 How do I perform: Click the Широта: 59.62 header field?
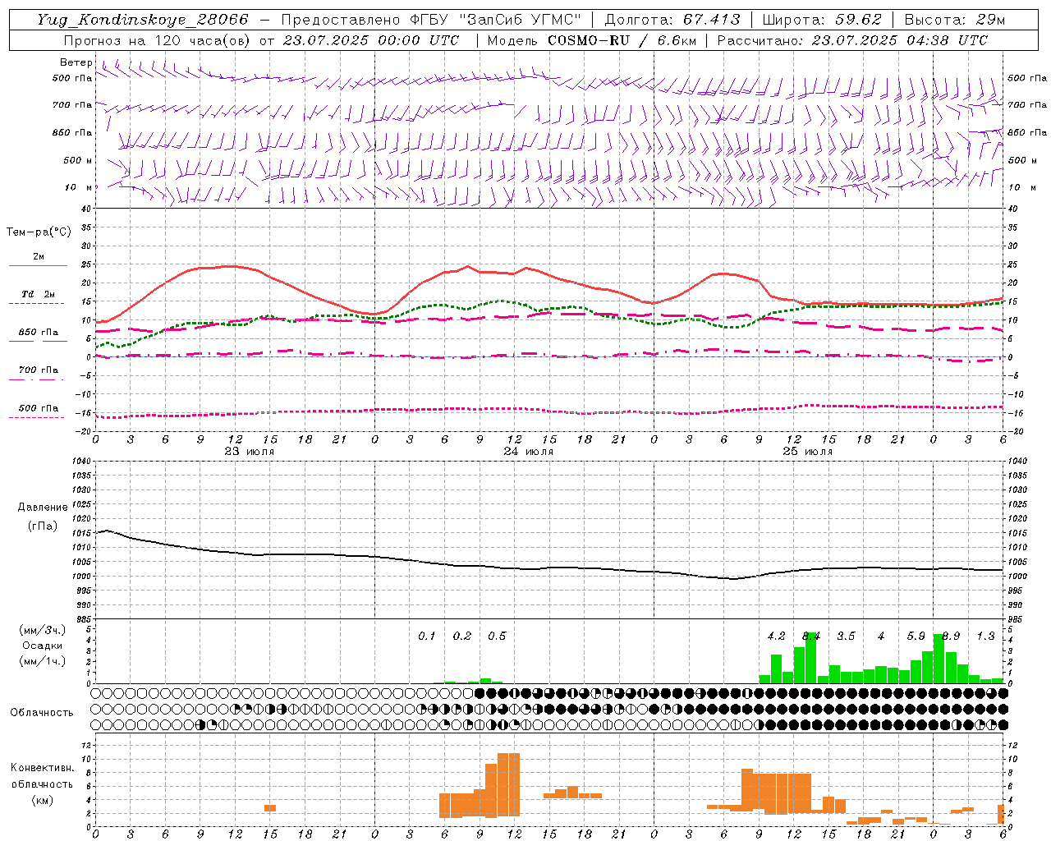[x=822, y=20]
